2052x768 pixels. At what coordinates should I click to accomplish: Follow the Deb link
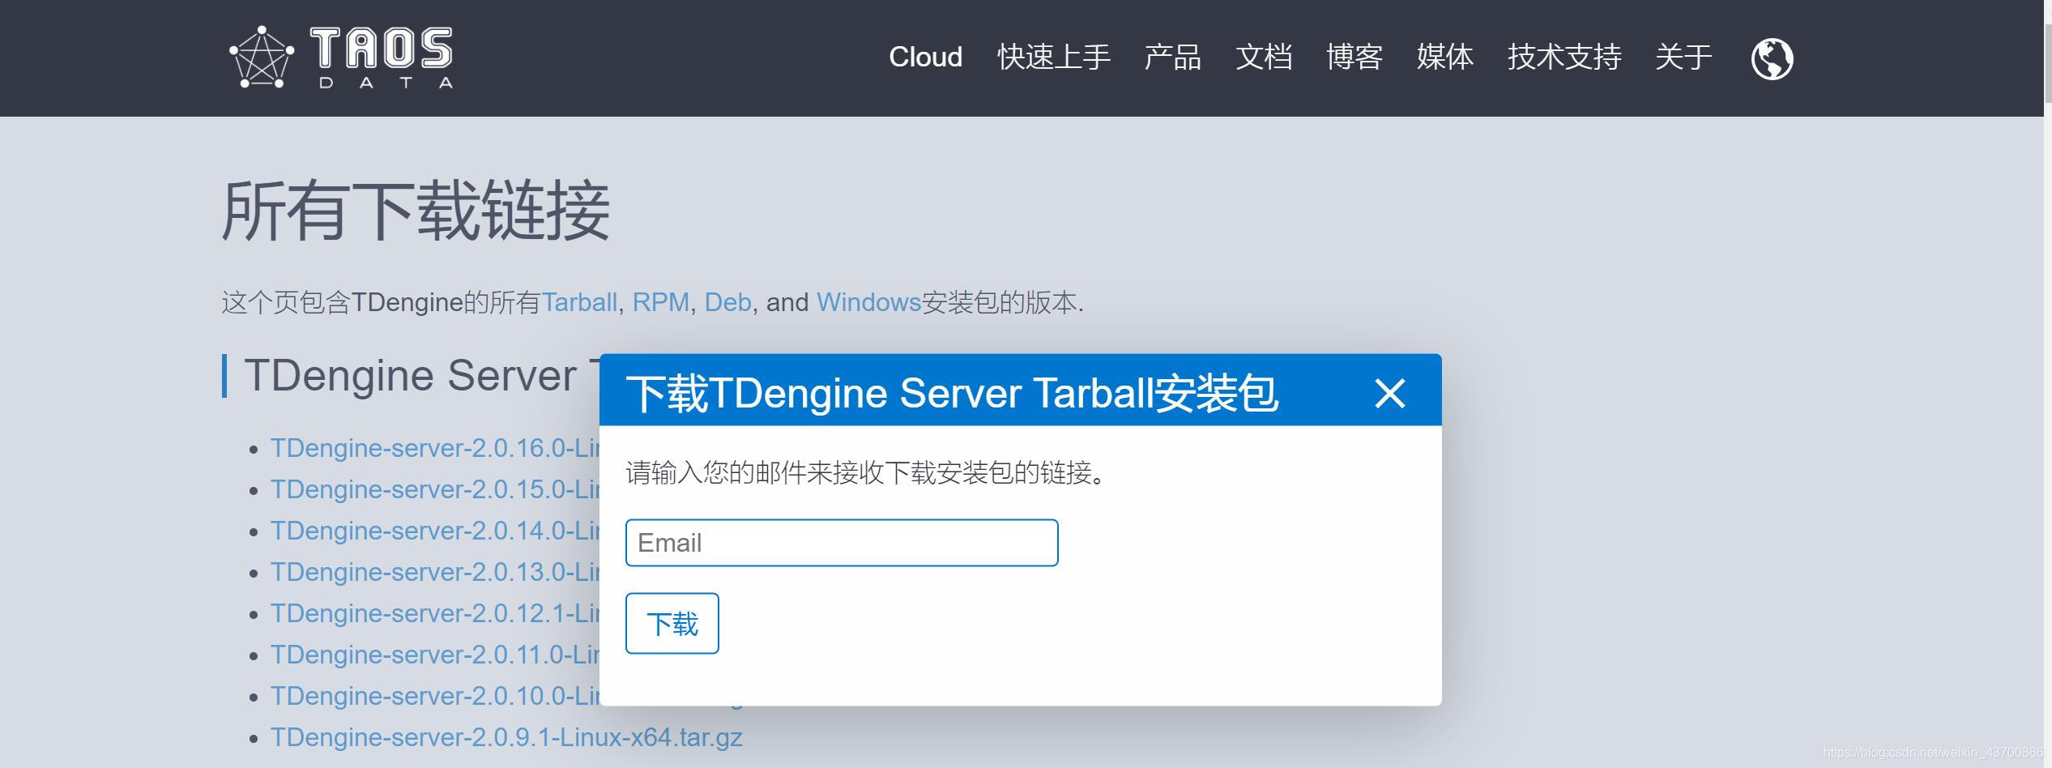click(x=727, y=302)
